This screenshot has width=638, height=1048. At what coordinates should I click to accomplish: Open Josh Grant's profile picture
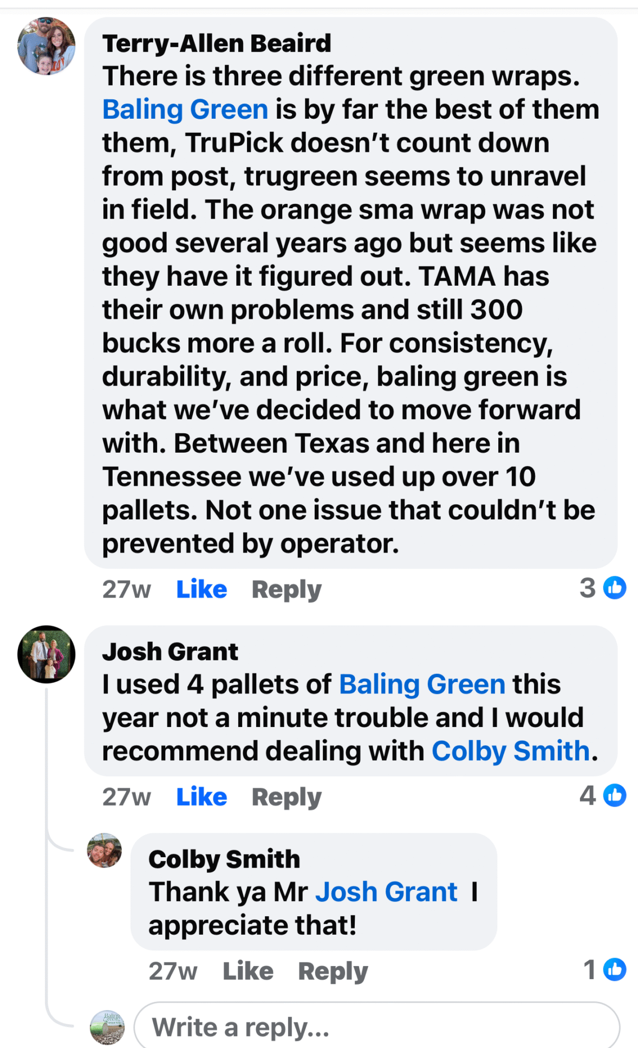click(47, 654)
